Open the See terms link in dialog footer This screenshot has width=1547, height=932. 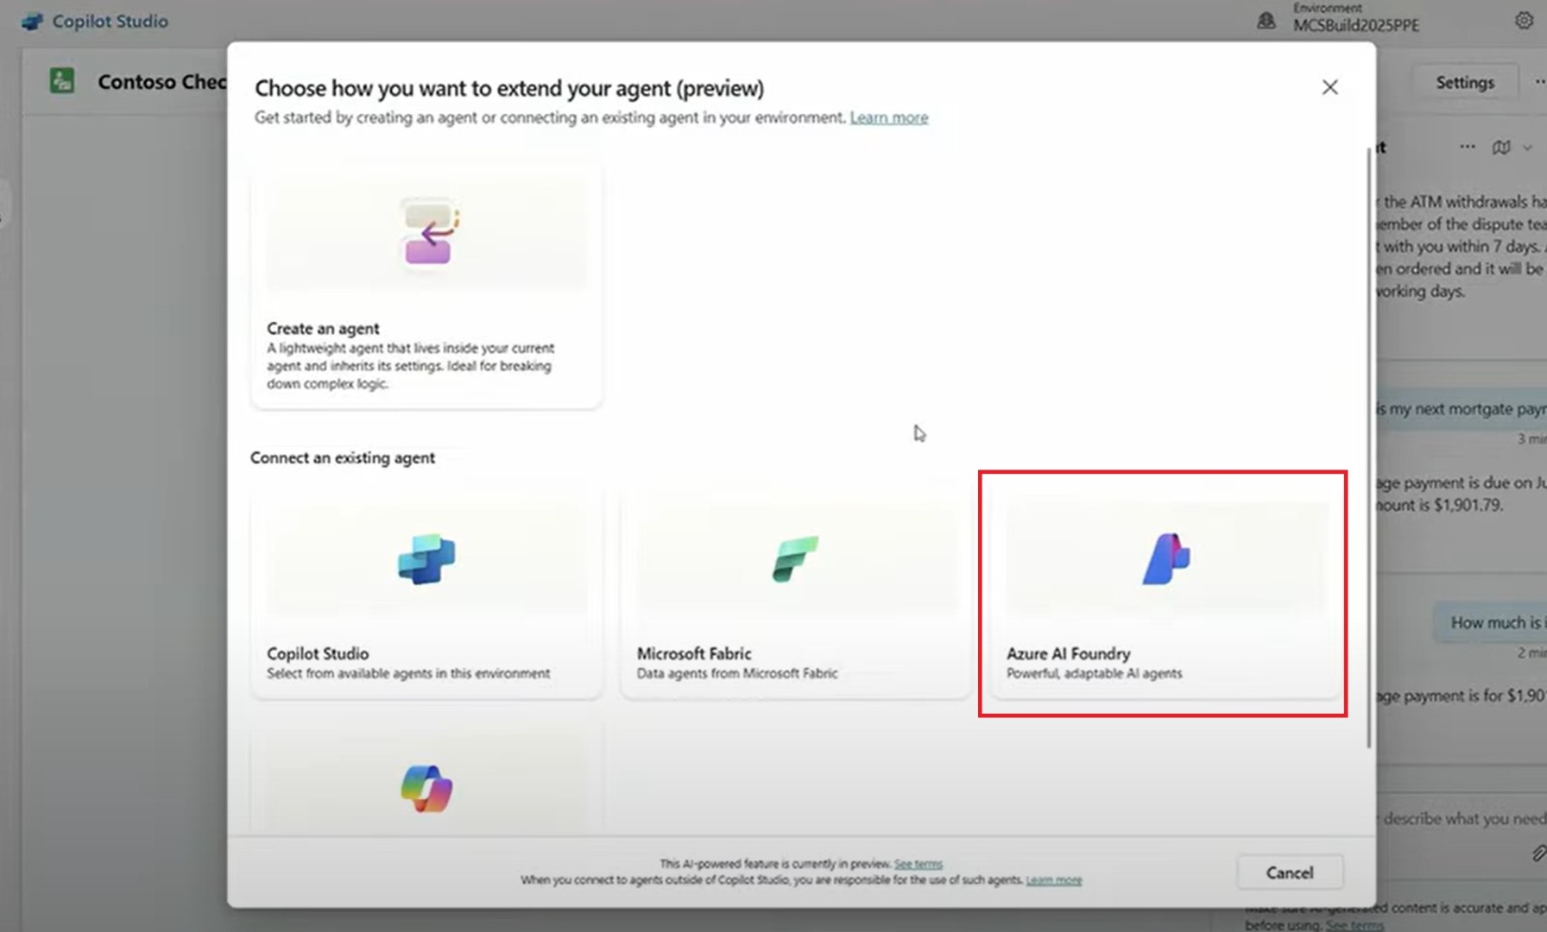click(918, 864)
